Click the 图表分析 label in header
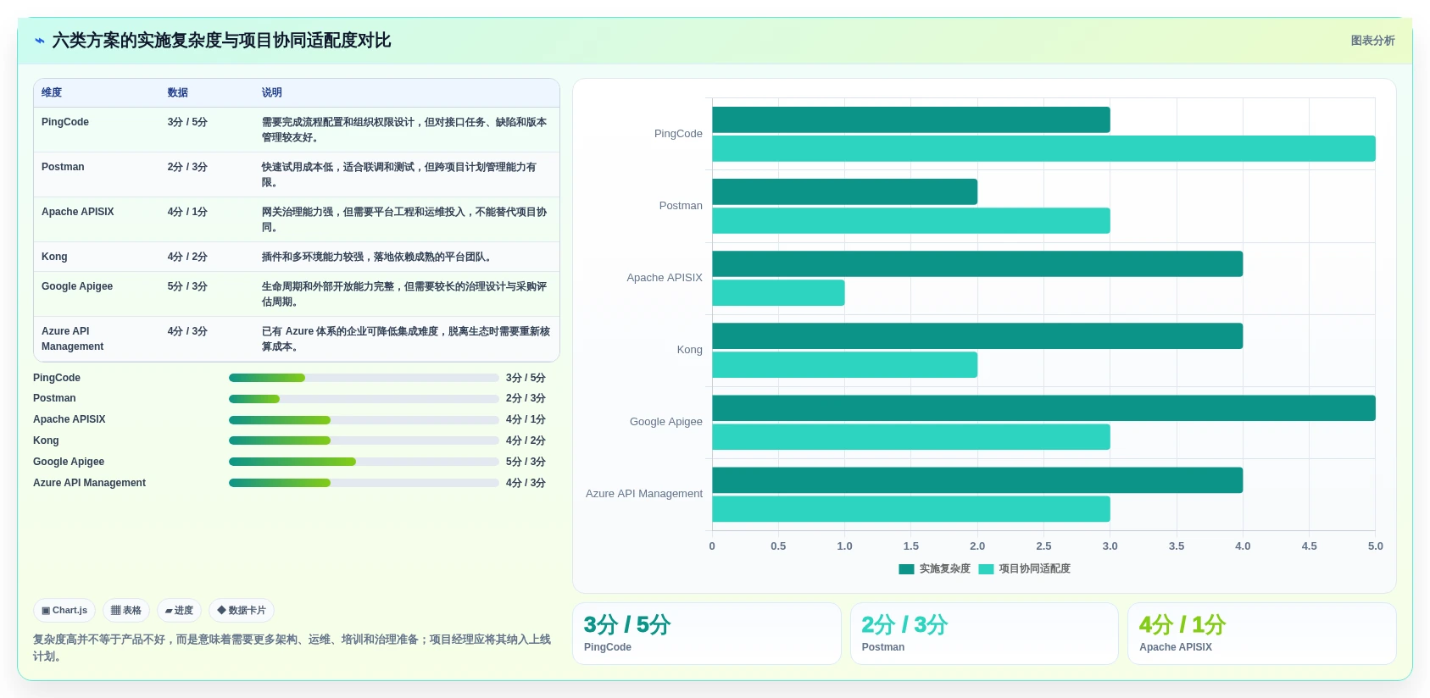Viewport: 1430px width, 698px height. [x=1372, y=41]
